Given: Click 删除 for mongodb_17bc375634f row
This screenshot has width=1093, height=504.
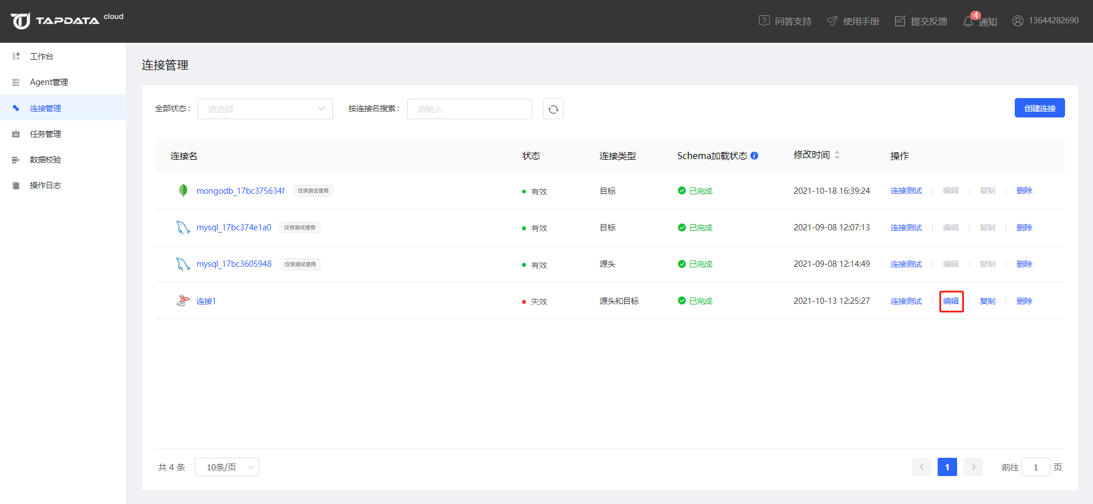Looking at the screenshot, I should click(1024, 190).
